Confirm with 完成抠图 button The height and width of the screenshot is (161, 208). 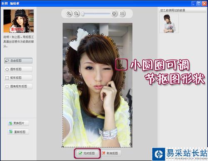(87, 153)
